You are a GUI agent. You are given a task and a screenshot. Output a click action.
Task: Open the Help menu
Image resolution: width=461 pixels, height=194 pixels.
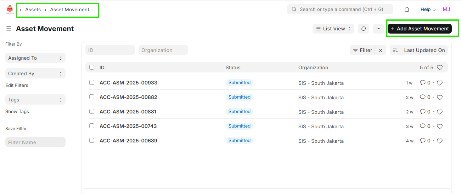(x=428, y=10)
